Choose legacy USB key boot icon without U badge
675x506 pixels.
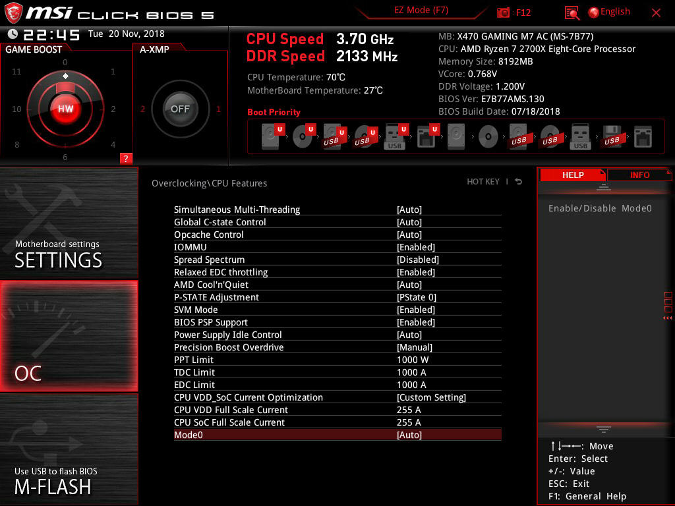pos(580,136)
